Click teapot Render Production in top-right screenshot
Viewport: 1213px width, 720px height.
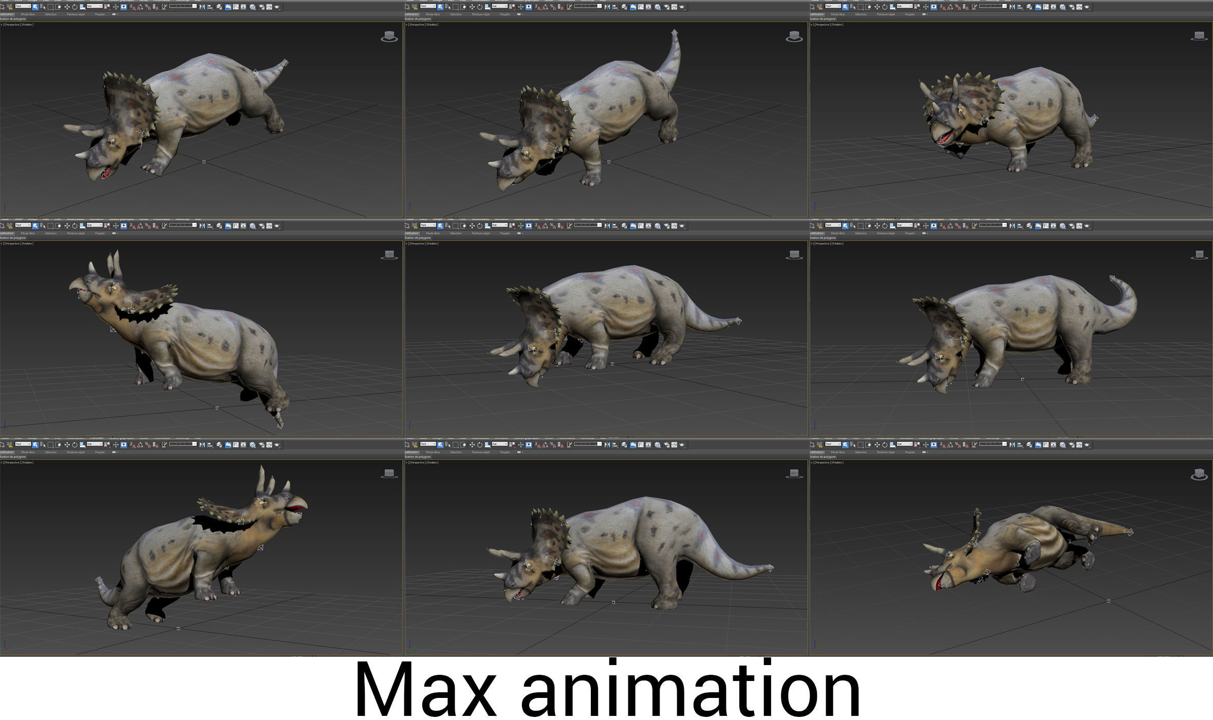(x=1087, y=7)
